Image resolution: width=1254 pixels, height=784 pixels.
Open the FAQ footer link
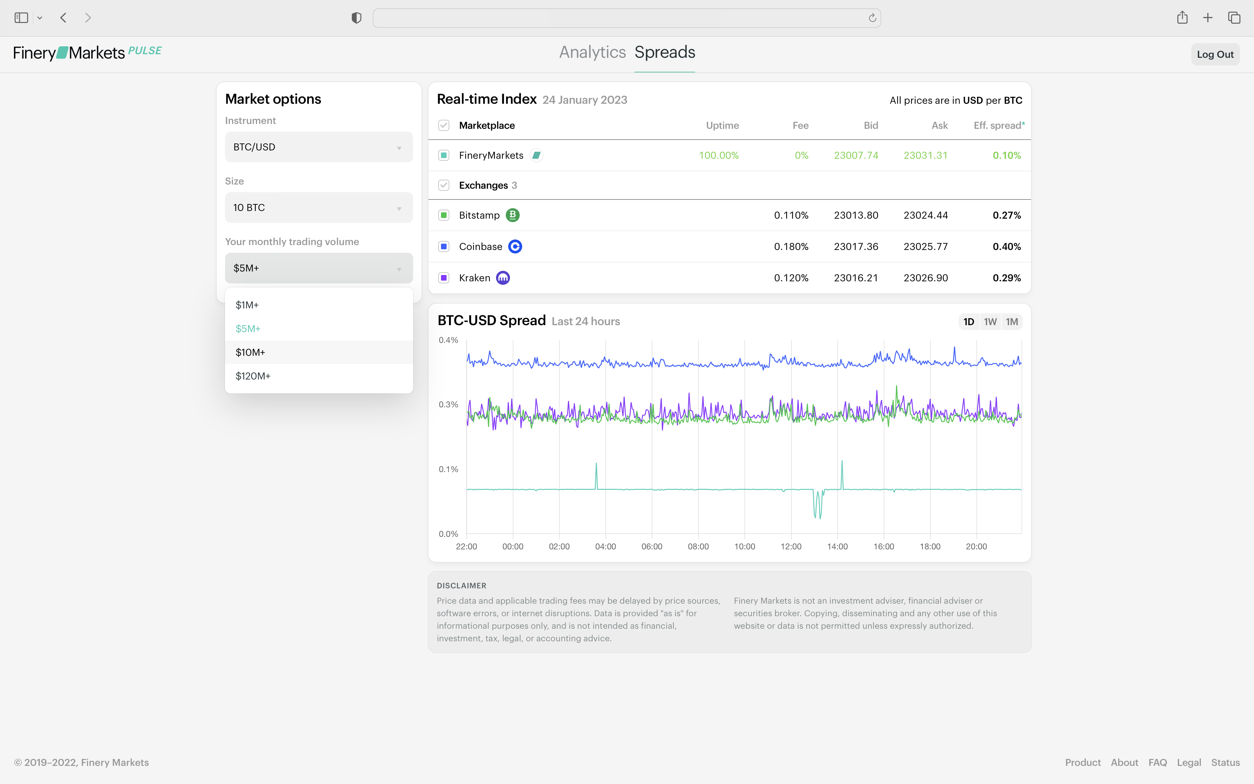(x=1158, y=762)
